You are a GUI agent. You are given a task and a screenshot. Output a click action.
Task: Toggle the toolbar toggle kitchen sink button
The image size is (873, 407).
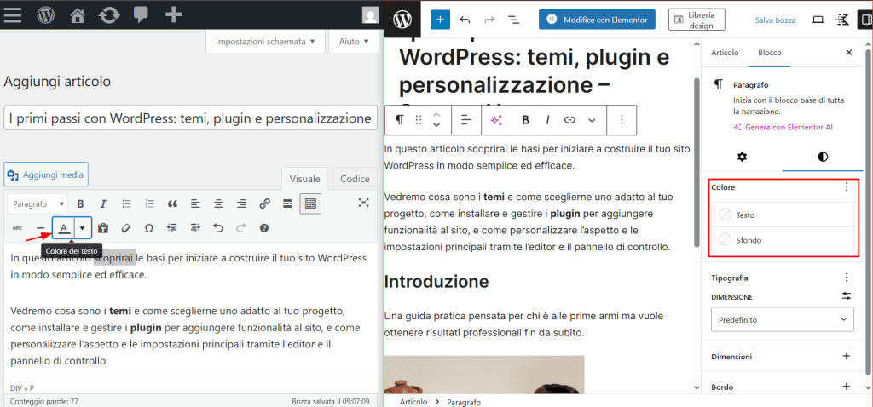(x=310, y=203)
